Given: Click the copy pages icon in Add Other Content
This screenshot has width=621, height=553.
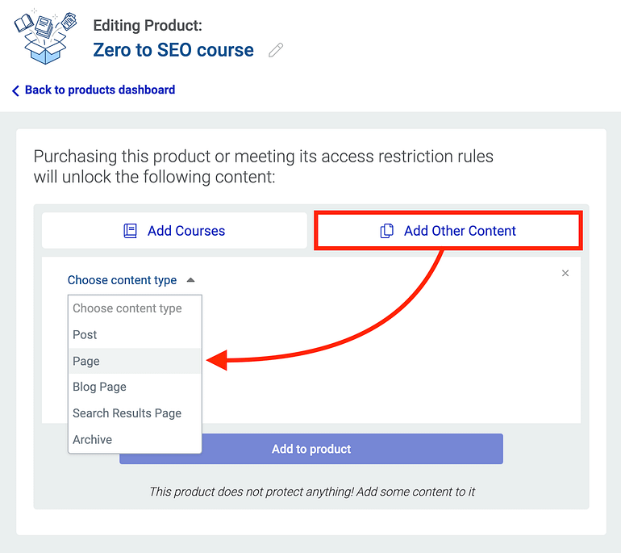Looking at the screenshot, I should (387, 231).
